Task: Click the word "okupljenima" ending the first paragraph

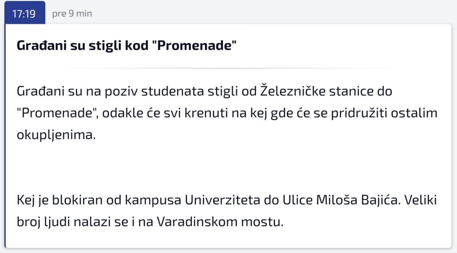Action: pyautogui.click(x=55, y=135)
